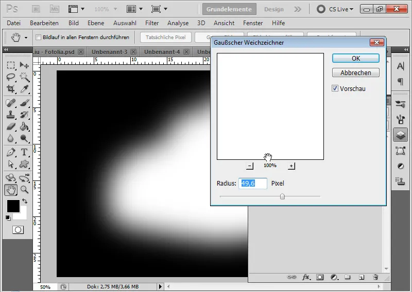Switch to the Unbenannt-4 tab
The width and height of the screenshot is (412, 292).
tap(162, 52)
